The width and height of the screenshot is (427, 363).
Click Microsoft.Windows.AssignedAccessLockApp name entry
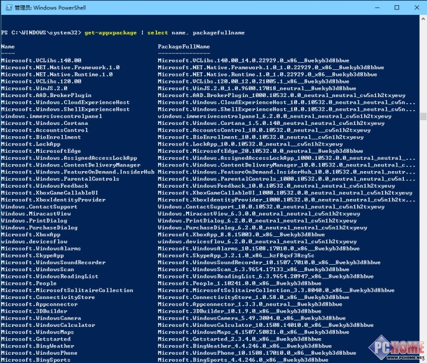69,158
